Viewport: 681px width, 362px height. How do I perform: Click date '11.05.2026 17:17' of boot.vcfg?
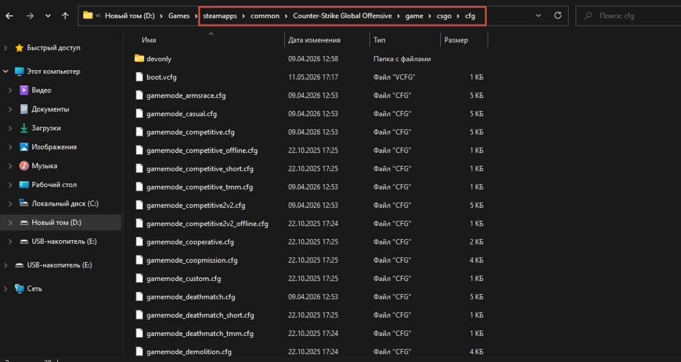pyautogui.click(x=313, y=77)
